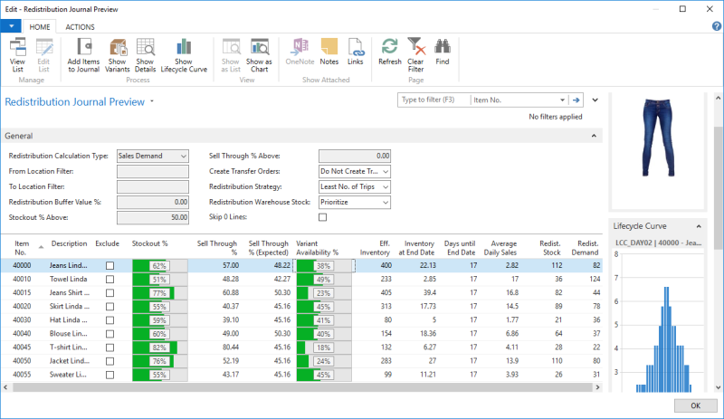Switch to the ACTIONS ribbon tab

[x=80, y=27]
